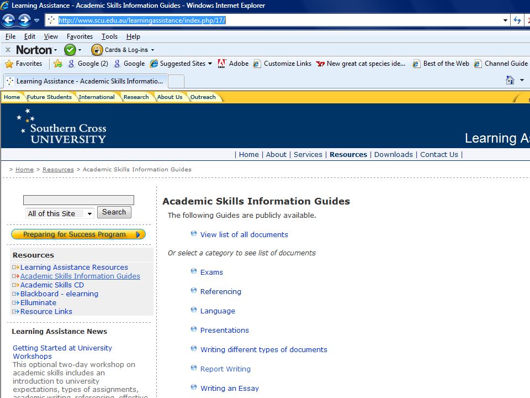Click the Research site tab
Image resolution: width=530 pixels, height=398 pixels.
[136, 97]
